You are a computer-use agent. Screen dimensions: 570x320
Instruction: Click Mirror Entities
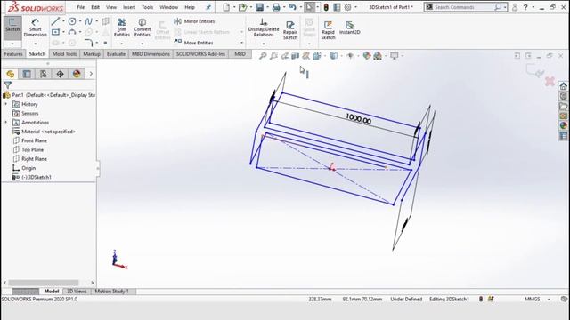[x=194, y=21]
